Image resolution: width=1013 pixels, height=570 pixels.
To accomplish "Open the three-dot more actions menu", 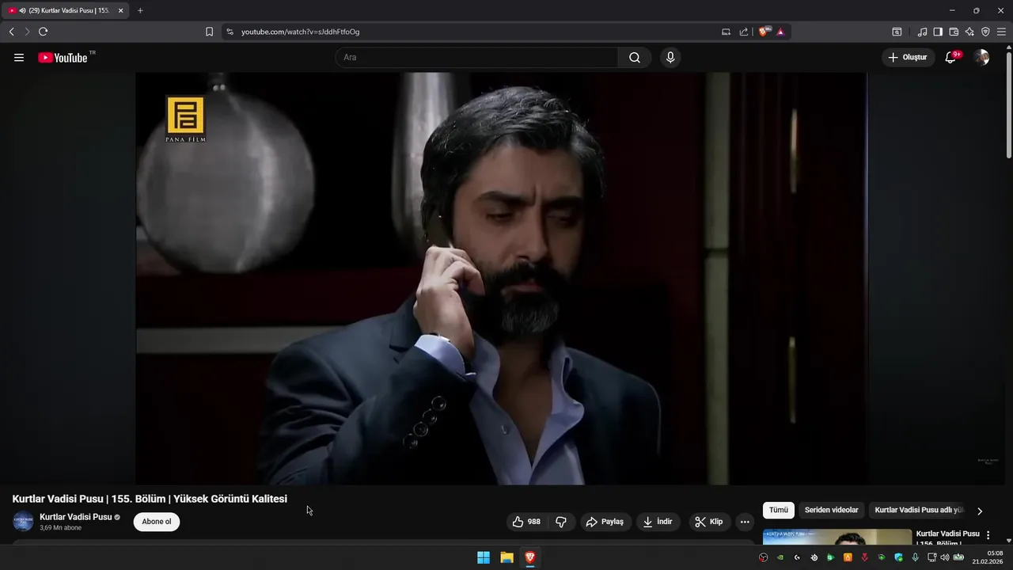I will [x=745, y=522].
